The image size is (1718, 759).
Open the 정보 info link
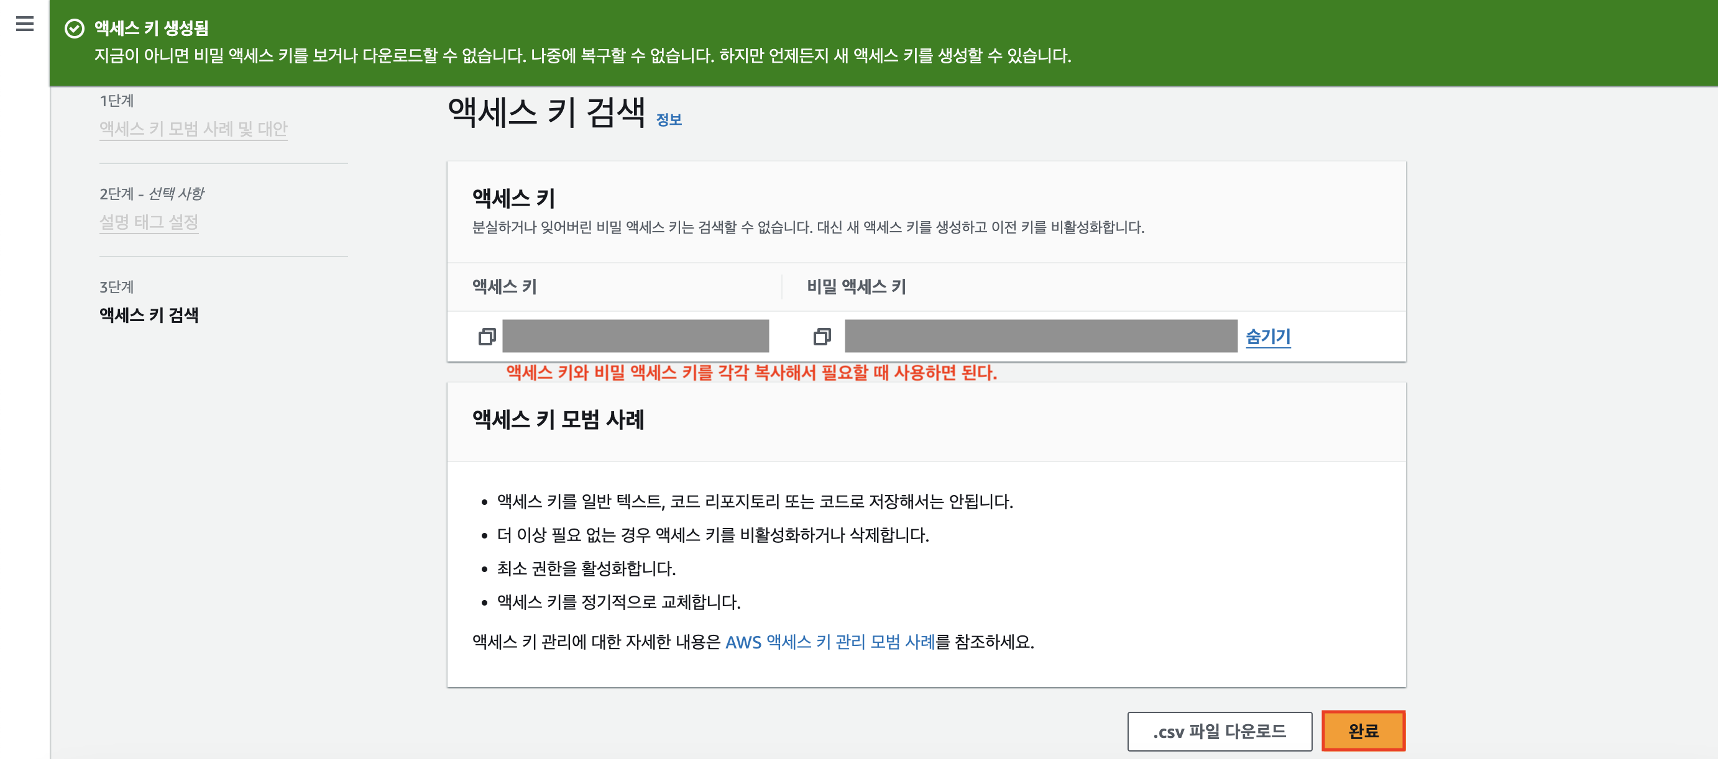coord(668,120)
